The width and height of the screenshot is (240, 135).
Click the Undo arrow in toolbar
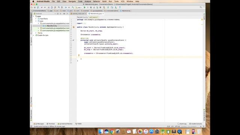[x=42, y=7]
